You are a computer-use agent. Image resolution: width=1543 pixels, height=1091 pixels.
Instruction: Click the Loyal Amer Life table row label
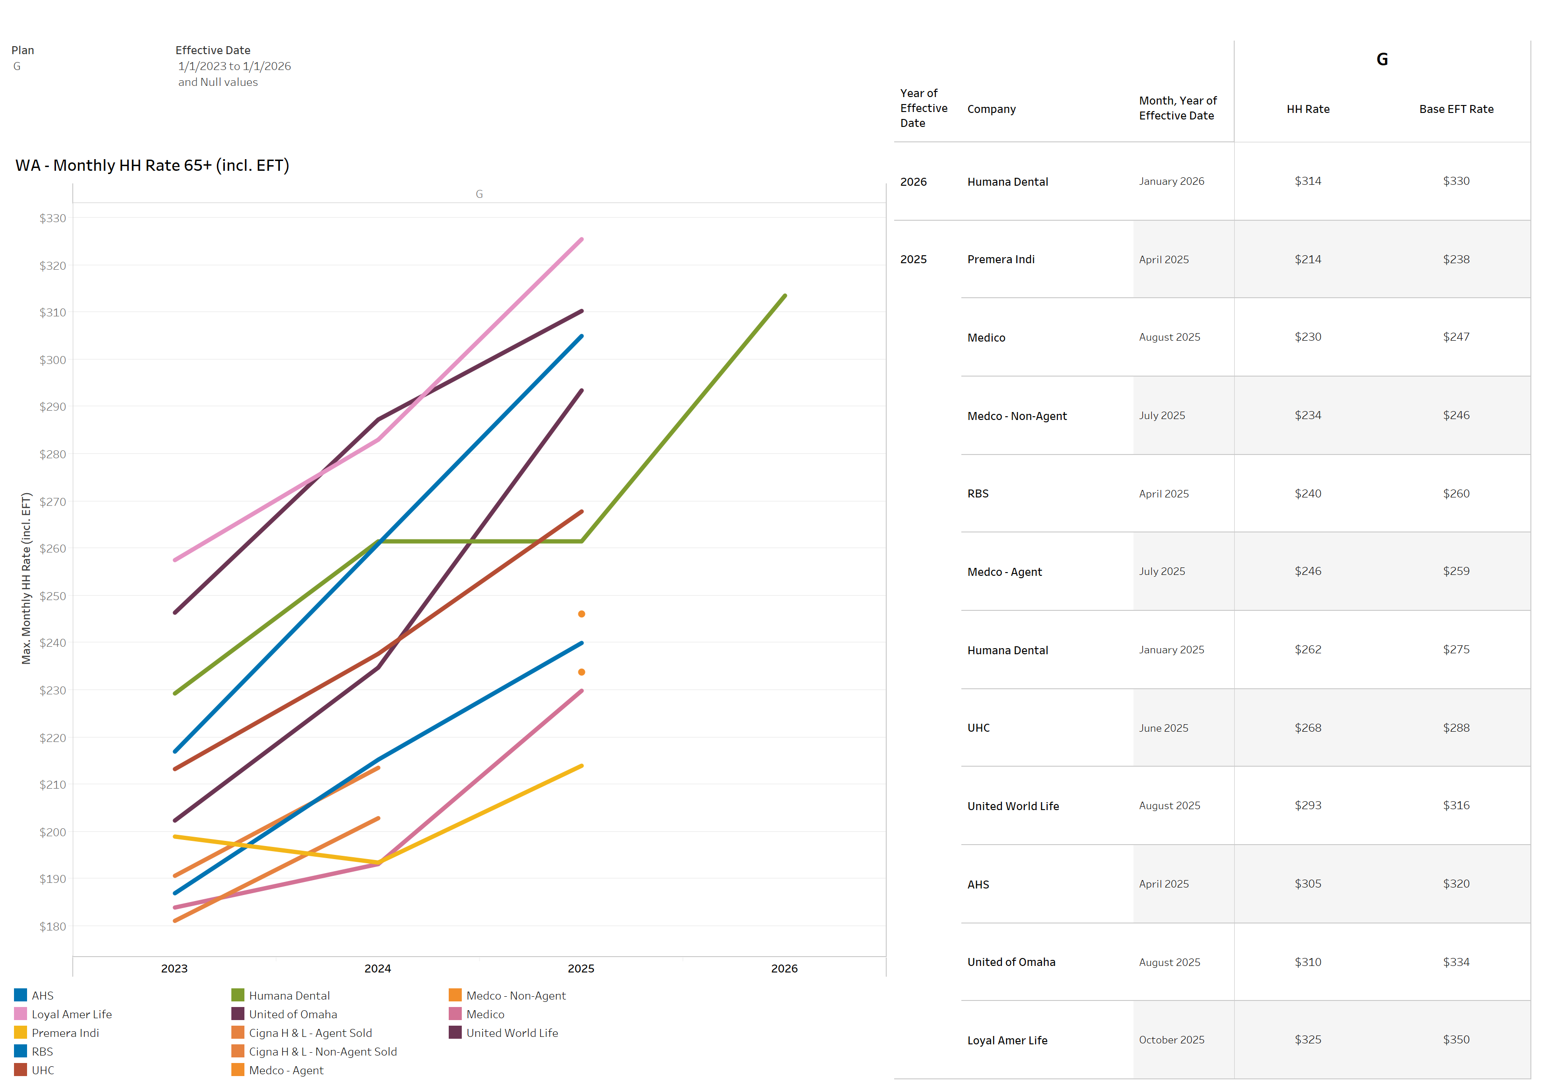tap(1007, 1040)
